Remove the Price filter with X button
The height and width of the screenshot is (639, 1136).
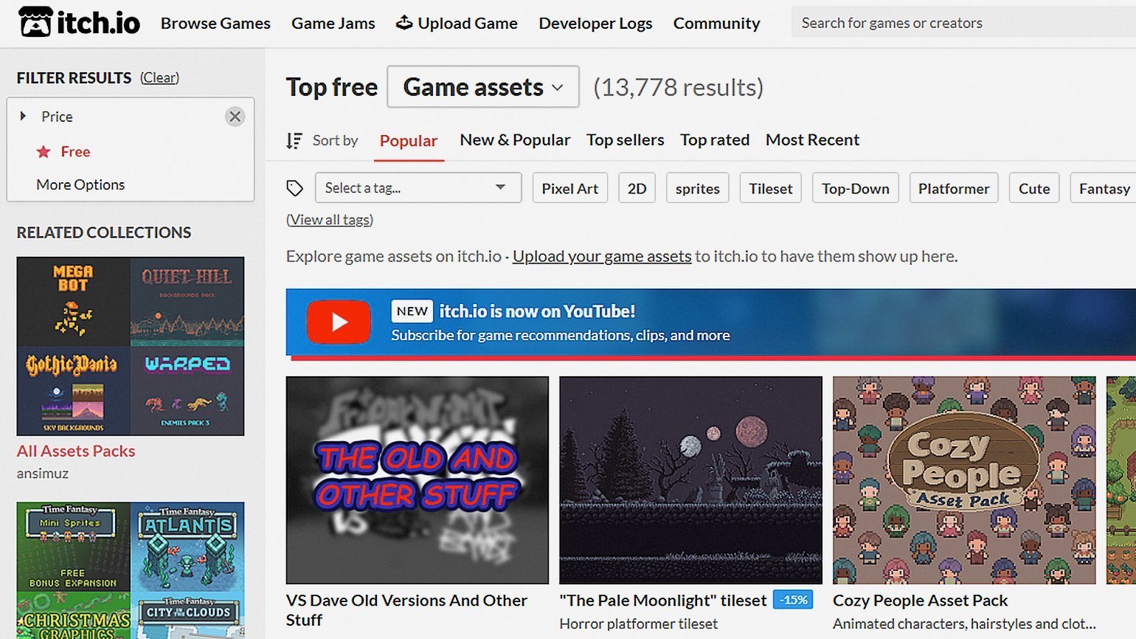point(235,117)
